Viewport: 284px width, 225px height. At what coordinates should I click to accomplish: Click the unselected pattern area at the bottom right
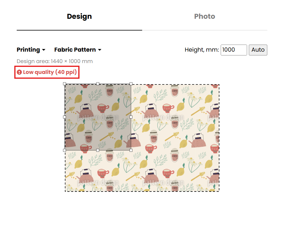(x=182, y=170)
